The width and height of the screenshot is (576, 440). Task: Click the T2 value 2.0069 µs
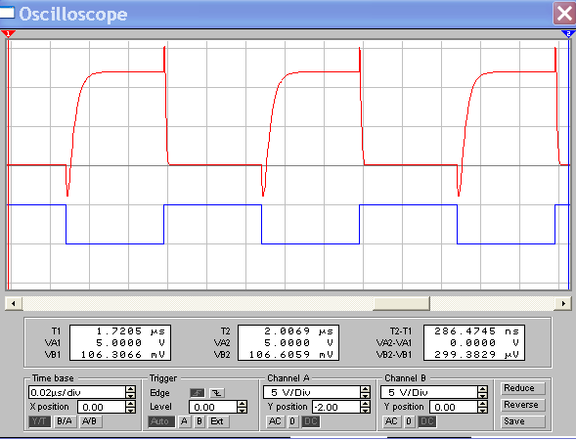(x=298, y=331)
